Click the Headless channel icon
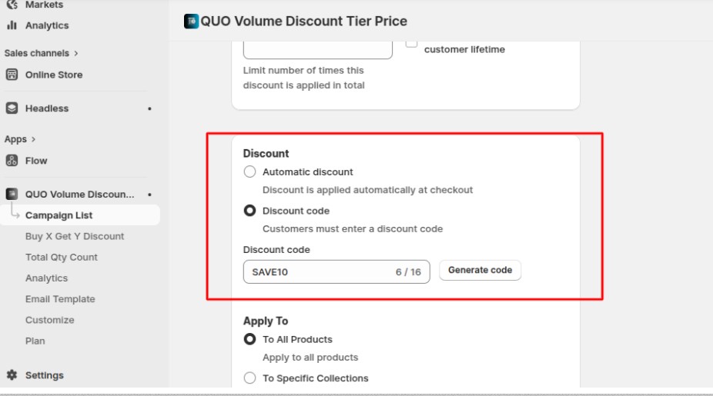 pyautogui.click(x=12, y=108)
